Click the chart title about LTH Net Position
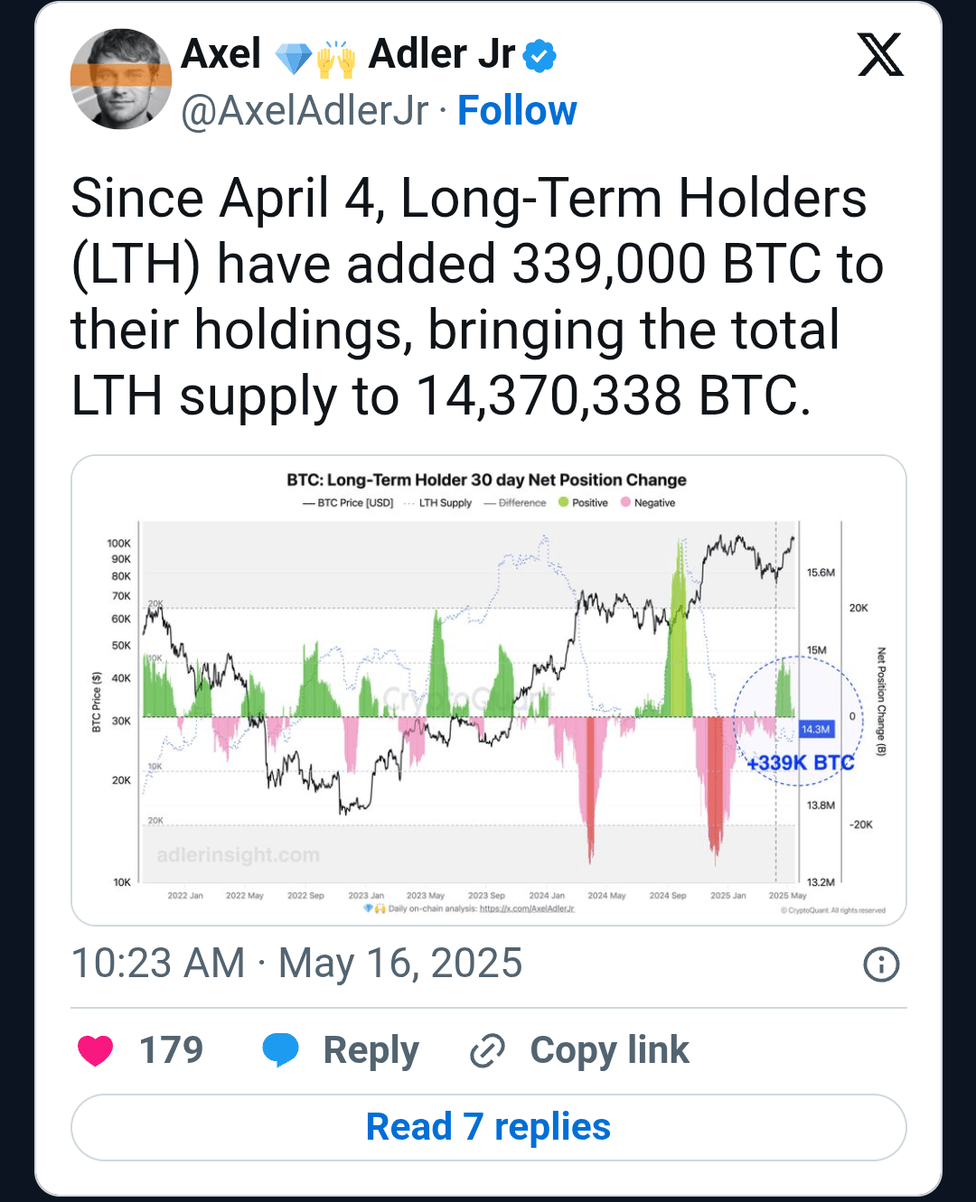Viewport: 976px width, 1202px height. pos(486,480)
